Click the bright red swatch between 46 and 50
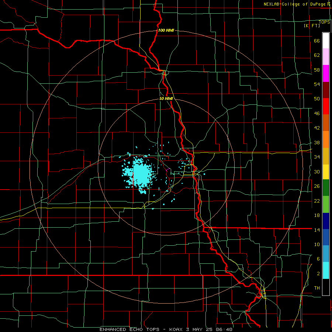The image size is (332, 332). tap(326, 106)
